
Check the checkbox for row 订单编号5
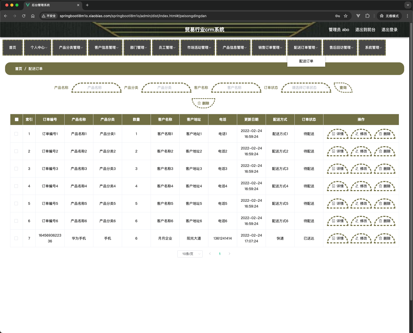coord(16,203)
